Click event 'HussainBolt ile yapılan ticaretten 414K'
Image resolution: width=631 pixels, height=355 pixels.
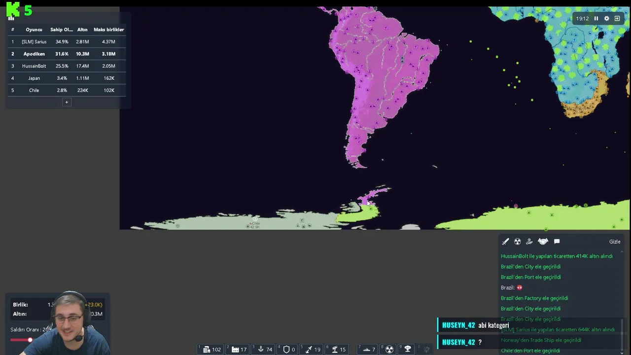pos(557,256)
